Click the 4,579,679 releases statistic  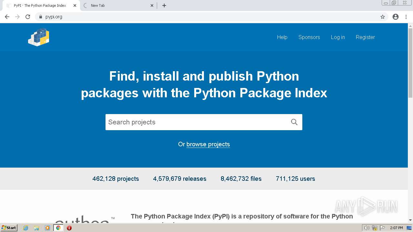[x=180, y=179]
